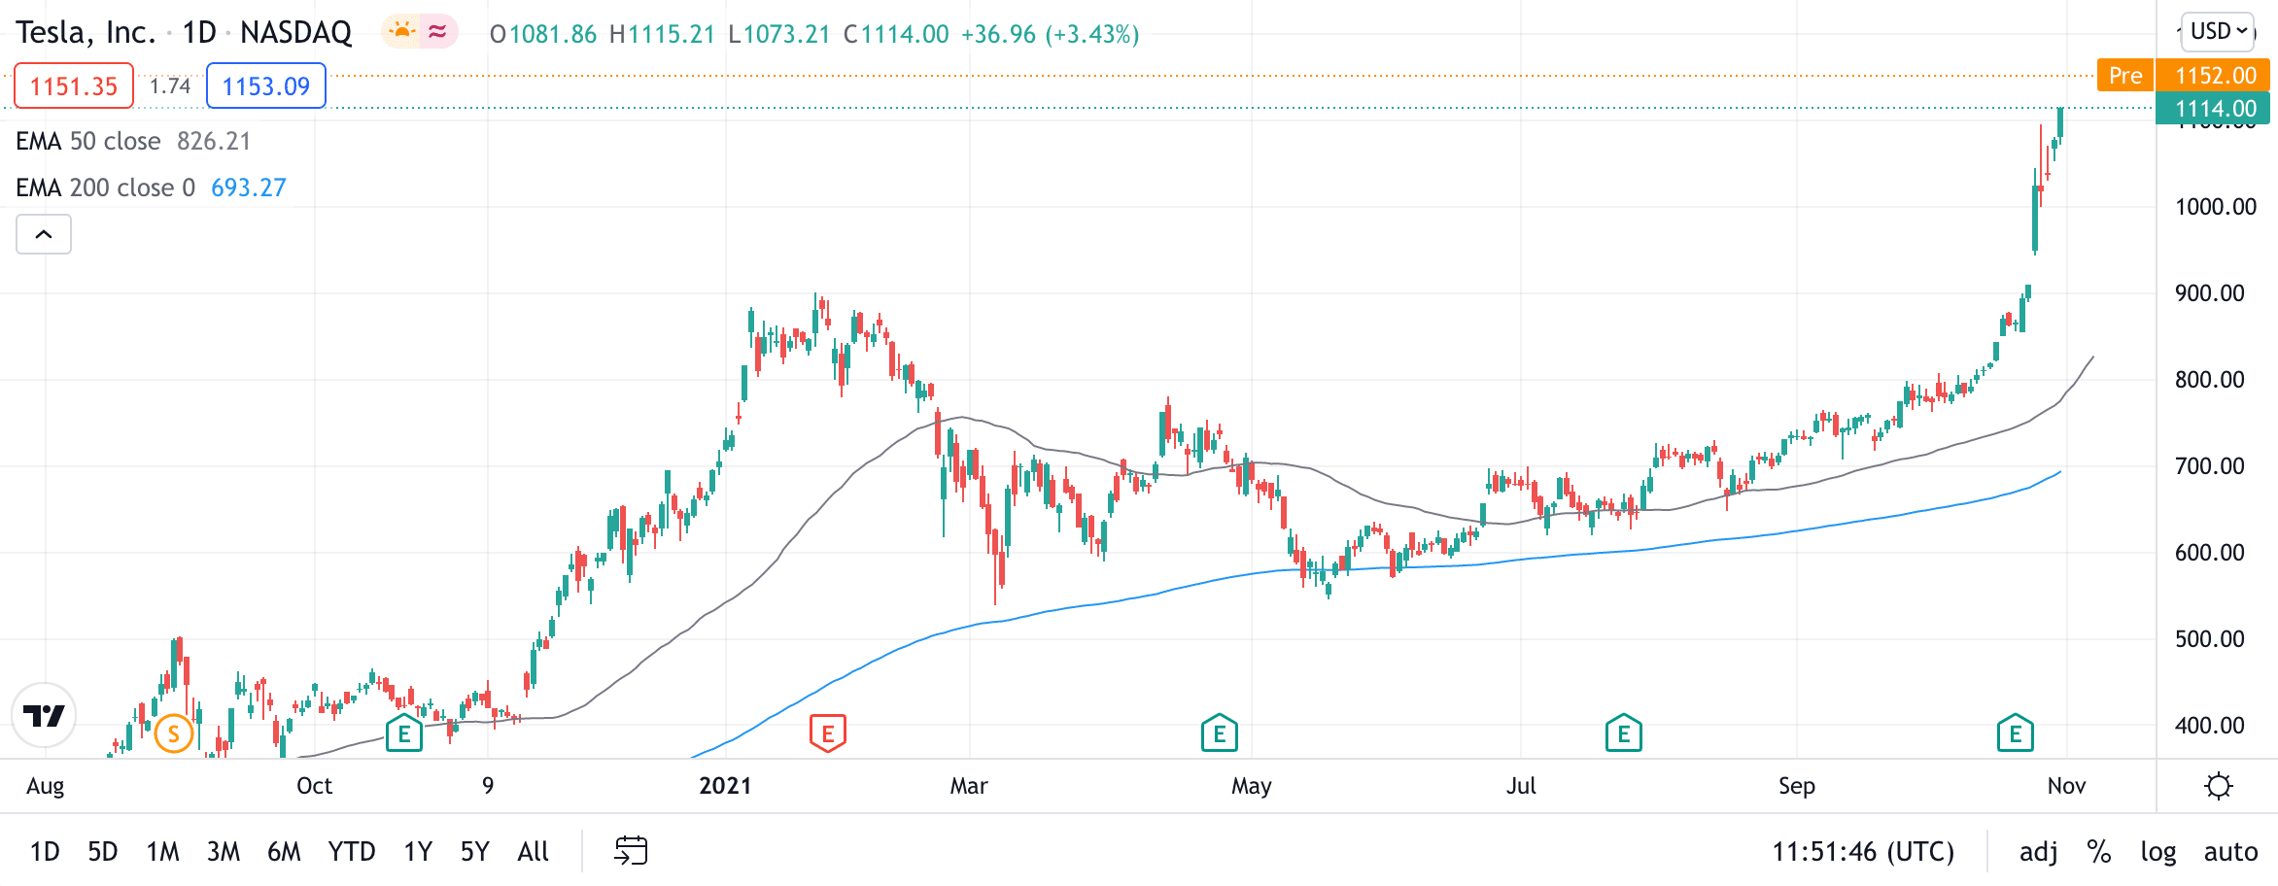The height and width of the screenshot is (886, 2278).
Task: Open the USD currency dropdown
Action: pos(2218,31)
